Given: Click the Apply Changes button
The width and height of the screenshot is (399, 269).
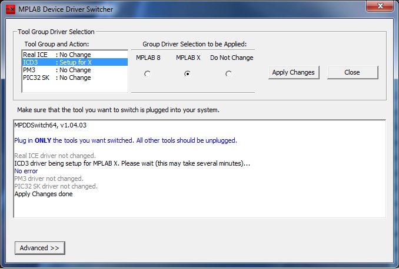Looking at the screenshot, I should point(294,72).
